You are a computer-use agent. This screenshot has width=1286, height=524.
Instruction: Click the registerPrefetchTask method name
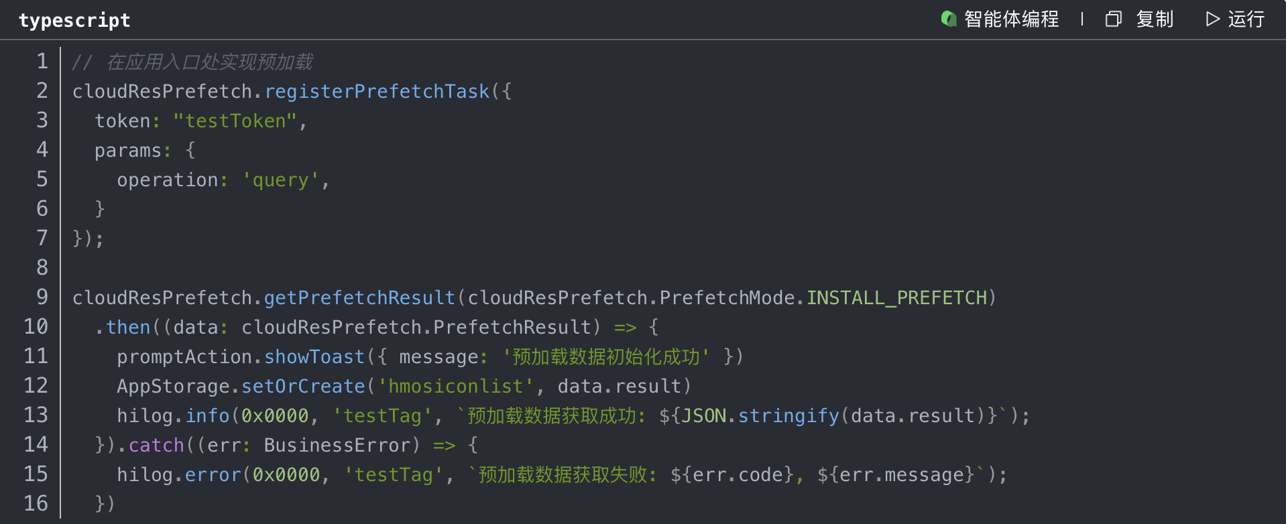[x=377, y=91]
